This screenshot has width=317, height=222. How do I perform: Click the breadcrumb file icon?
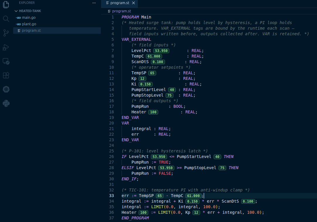[109, 11]
